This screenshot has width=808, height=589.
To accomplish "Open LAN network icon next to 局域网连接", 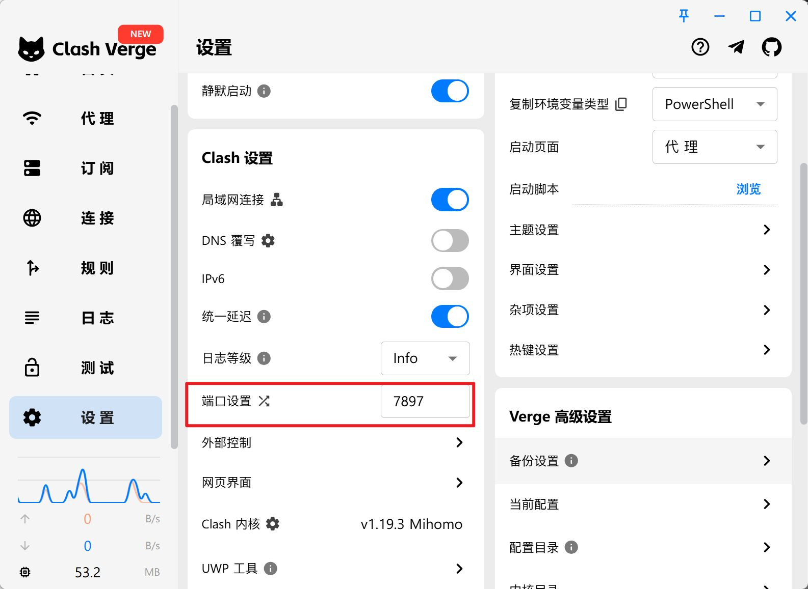I will 277,200.
